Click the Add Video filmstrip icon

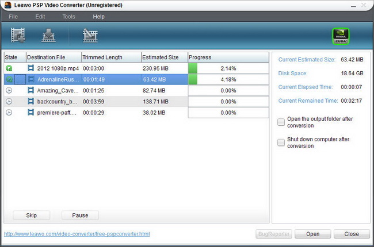coord(18,35)
